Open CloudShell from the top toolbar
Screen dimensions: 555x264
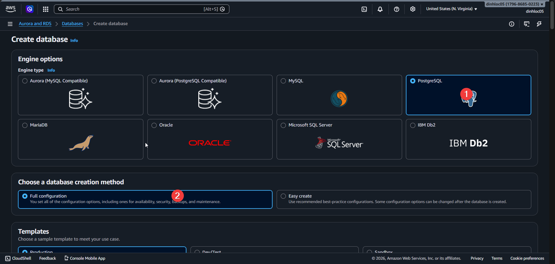click(364, 9)
